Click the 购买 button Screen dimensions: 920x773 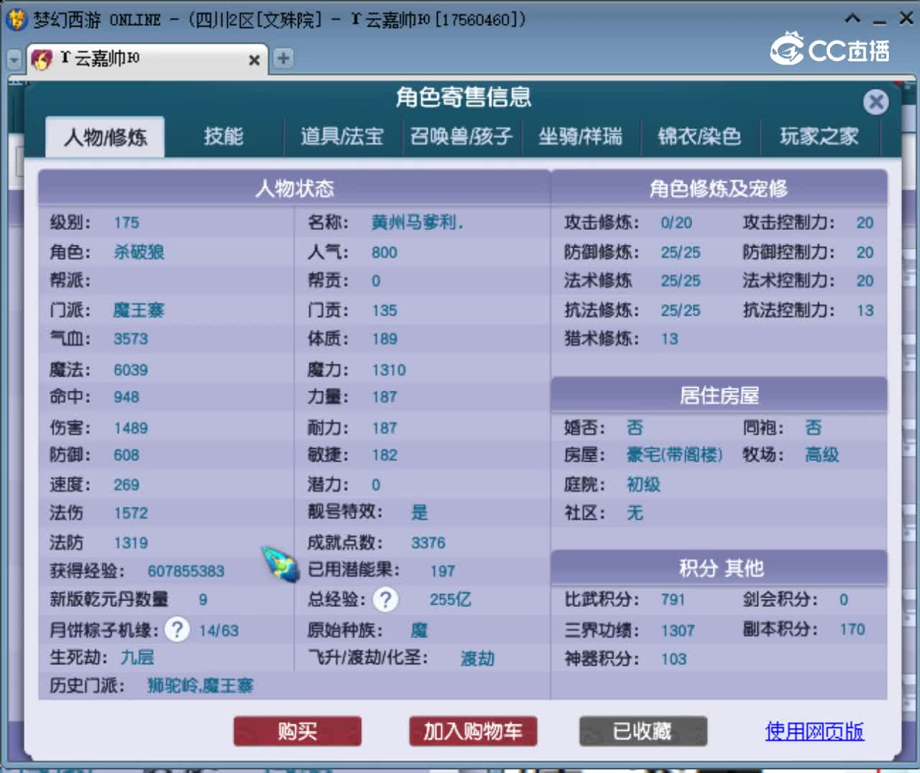pos(298,731)
